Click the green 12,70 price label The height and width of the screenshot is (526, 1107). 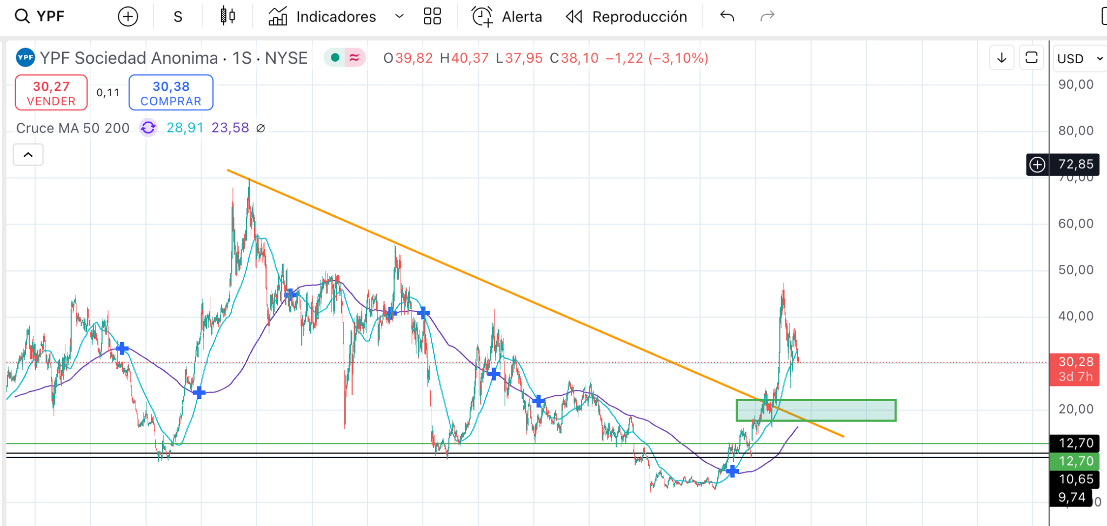coord(1076,461)
